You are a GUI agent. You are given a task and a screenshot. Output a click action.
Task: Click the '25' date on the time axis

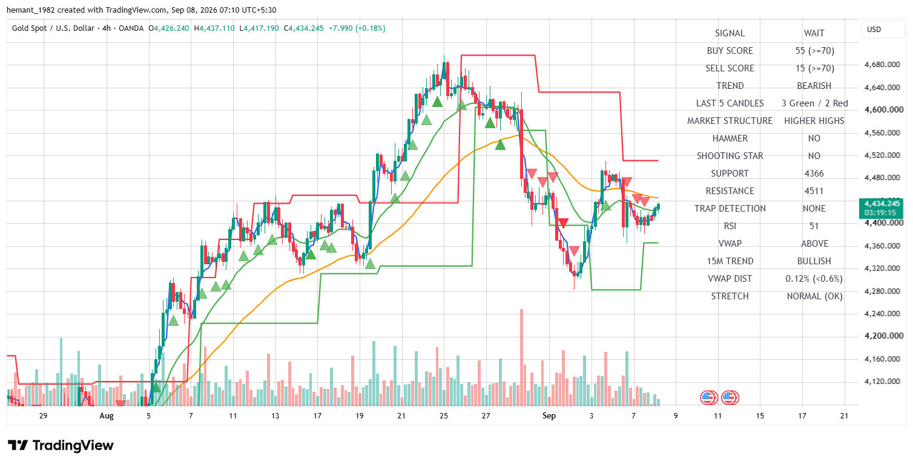click(x=444, y=416)
